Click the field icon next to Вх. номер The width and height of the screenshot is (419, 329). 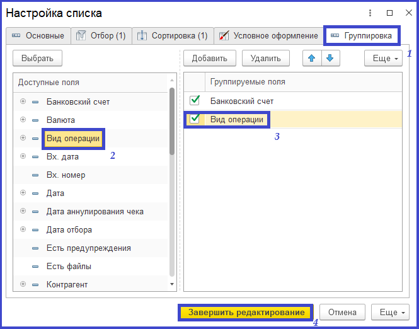(35, 175)
